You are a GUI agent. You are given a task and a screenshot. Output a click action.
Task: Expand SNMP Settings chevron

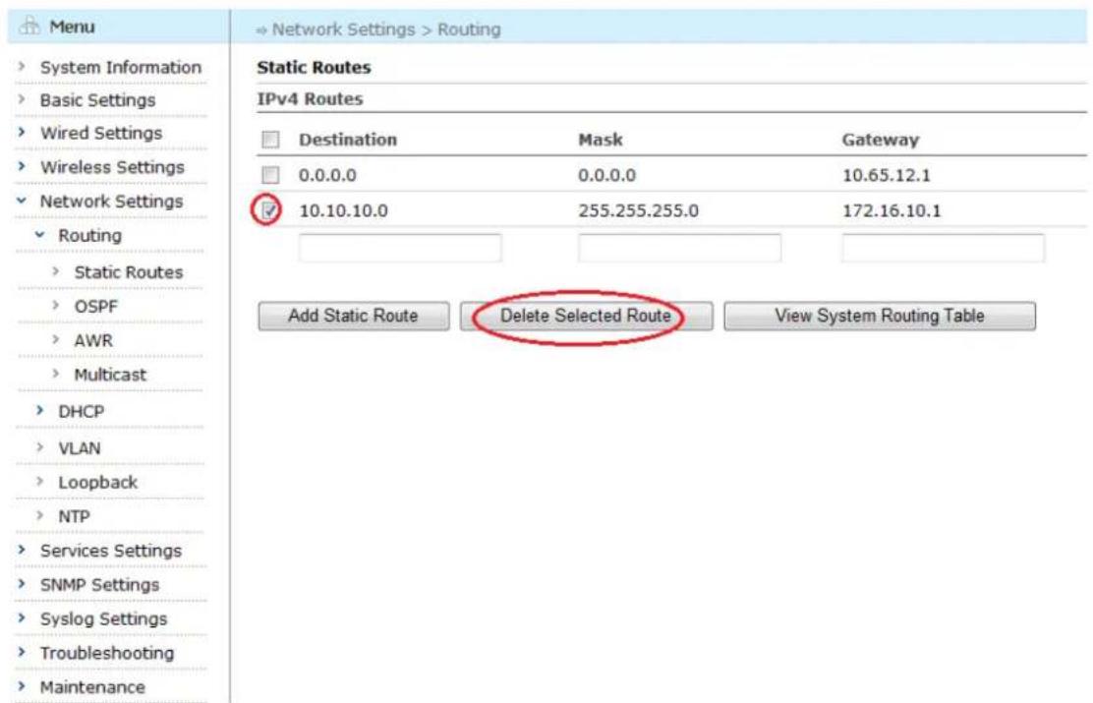point(22,584)
